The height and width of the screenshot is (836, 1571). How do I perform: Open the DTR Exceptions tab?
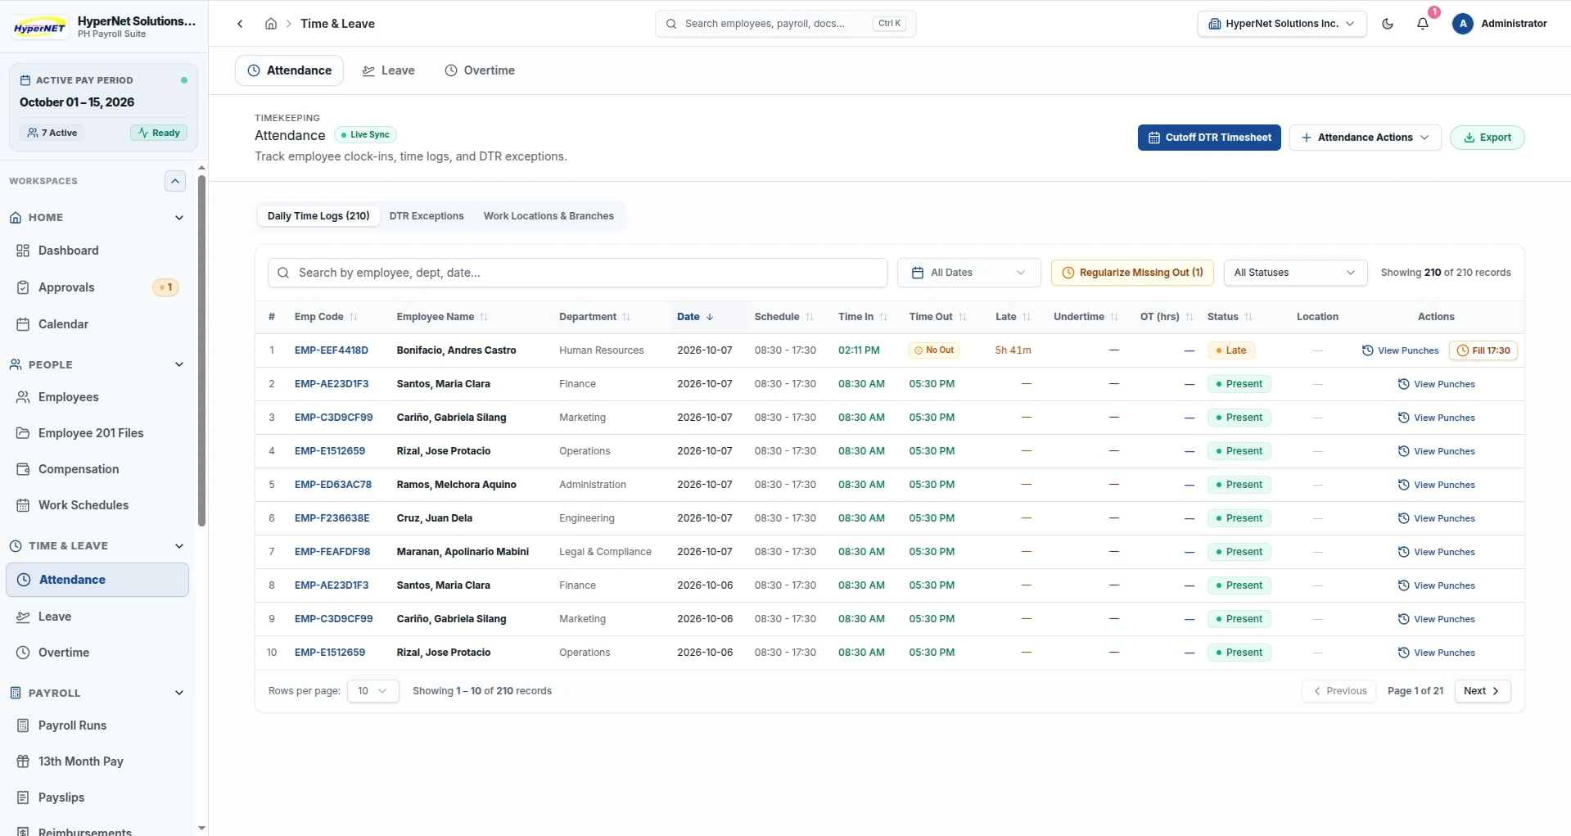pyautogui.click(x=427, y=216)
